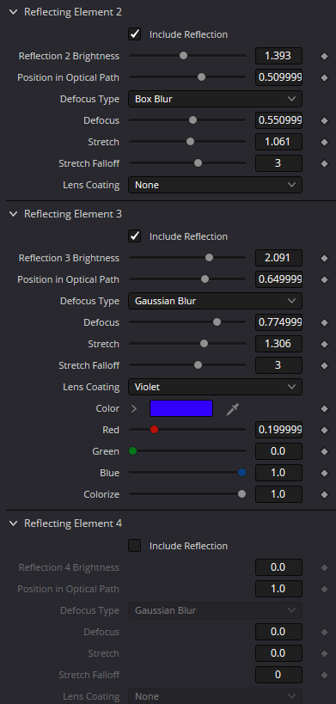This screenshot has height=704, width=336.
Task: Click keyframe diamond for Color row
Action: point(324,408)
